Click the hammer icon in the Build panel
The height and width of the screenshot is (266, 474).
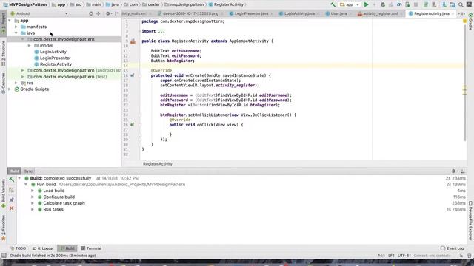(12, 180)
